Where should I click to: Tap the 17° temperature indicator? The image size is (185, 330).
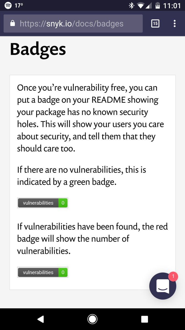pos(19,5)
